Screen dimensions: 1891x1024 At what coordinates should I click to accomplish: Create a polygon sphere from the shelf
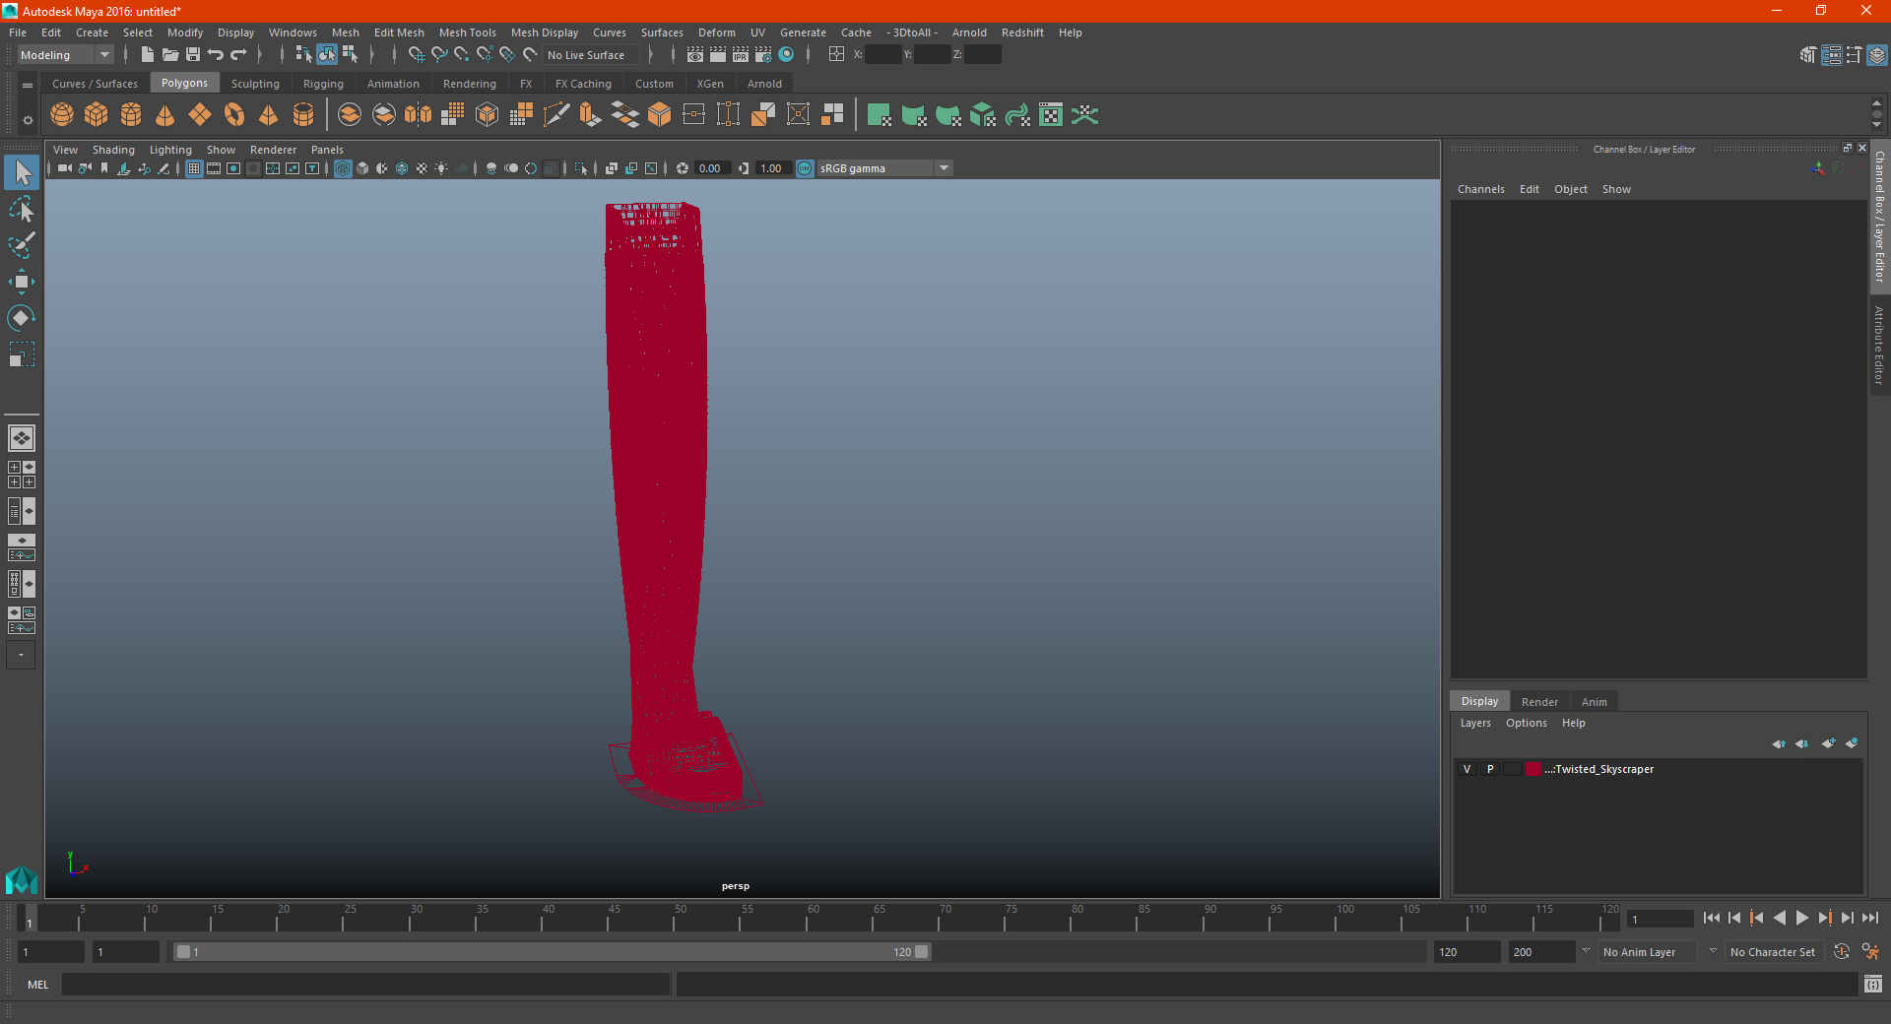[62, 115]
